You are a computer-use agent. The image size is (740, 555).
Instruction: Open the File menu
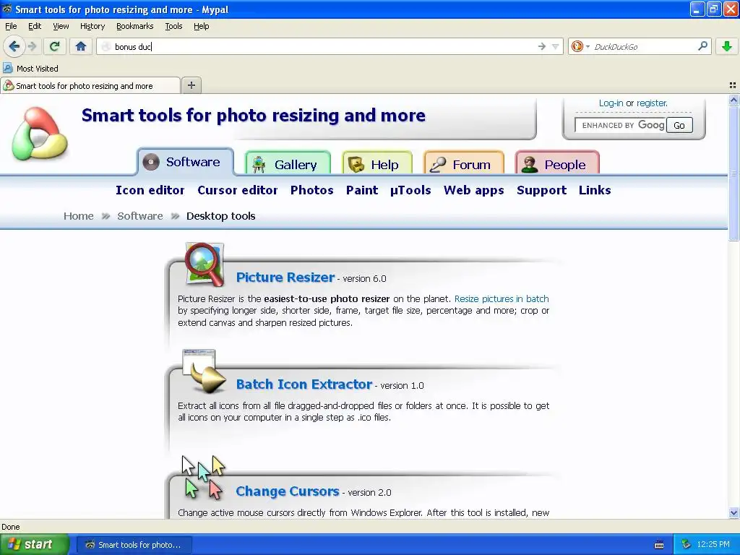pyautogui.click(x=11, y=26)
